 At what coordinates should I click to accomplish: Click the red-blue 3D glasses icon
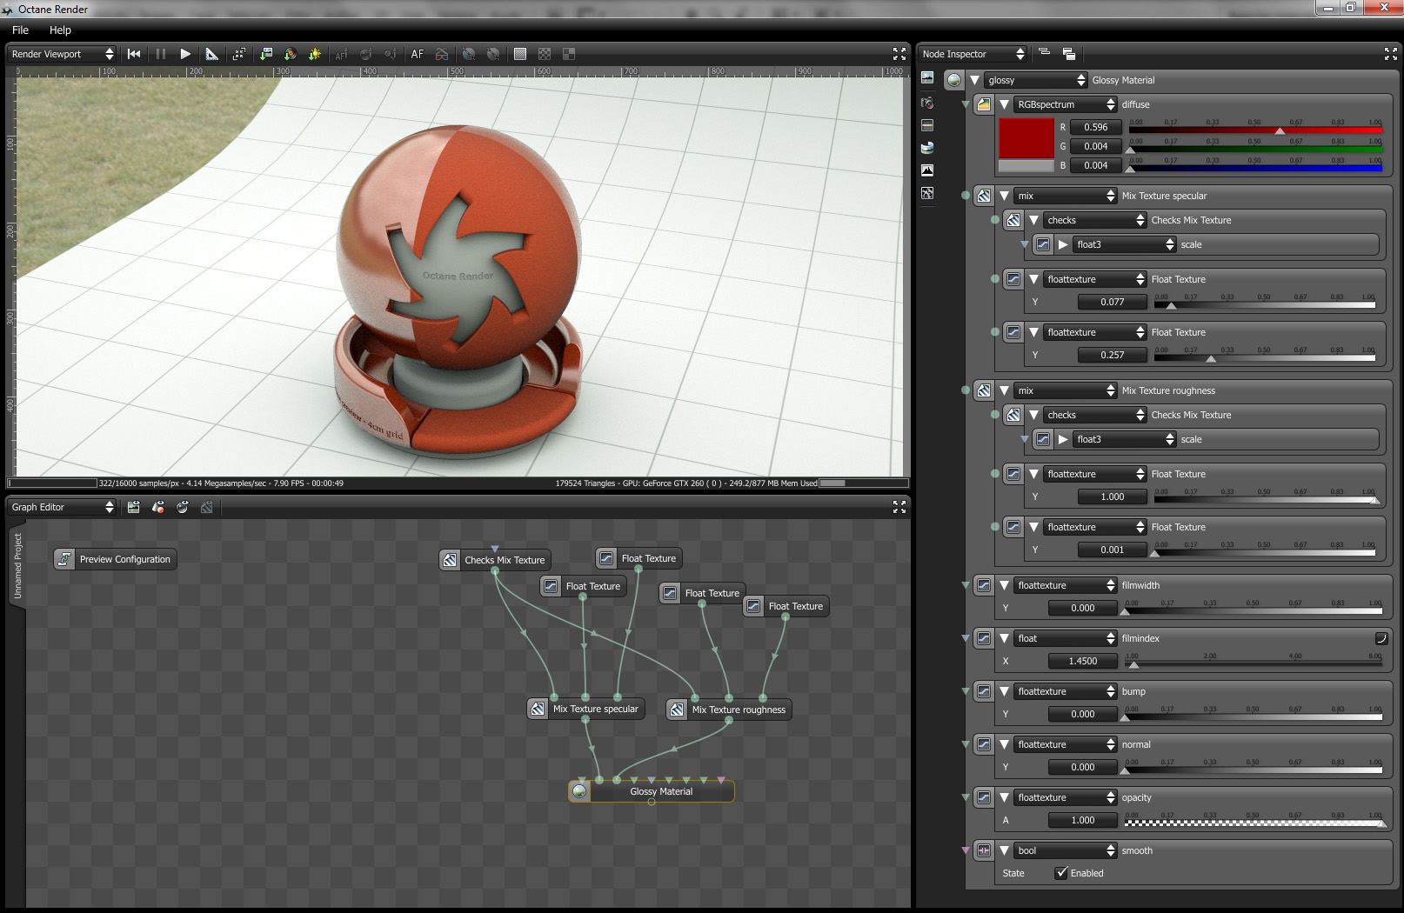442,54
